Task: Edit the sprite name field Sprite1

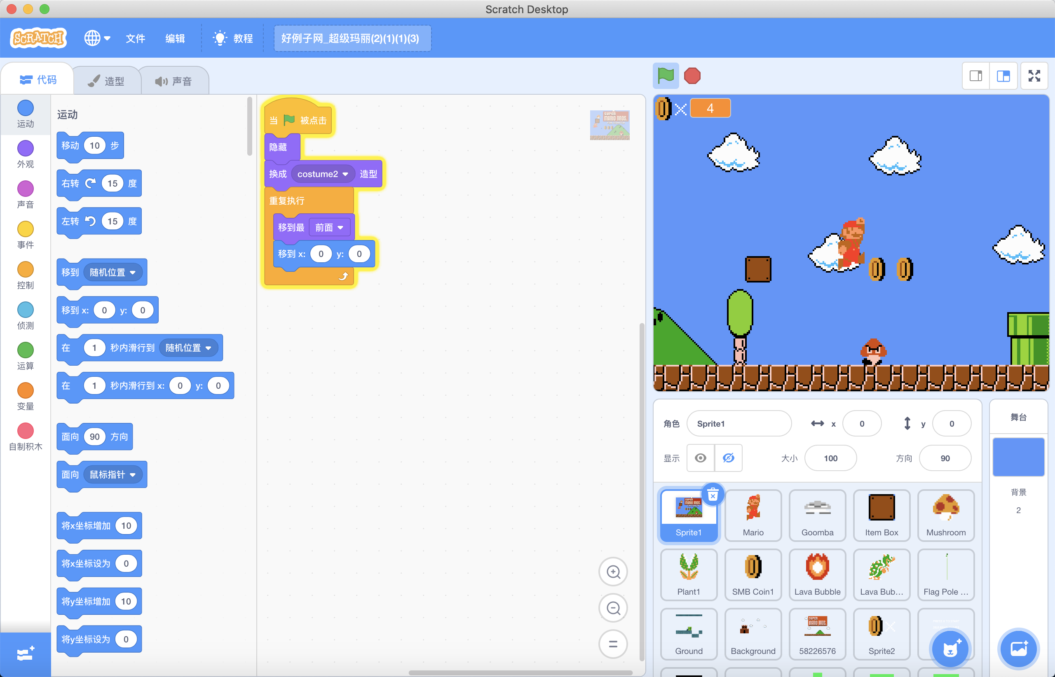Action: click(x=738, y=423)
